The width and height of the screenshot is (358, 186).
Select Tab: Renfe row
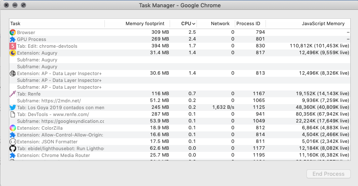180,94
